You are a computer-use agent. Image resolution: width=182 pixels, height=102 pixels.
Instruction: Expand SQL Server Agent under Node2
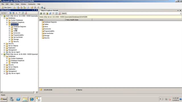tap(5, 73)
